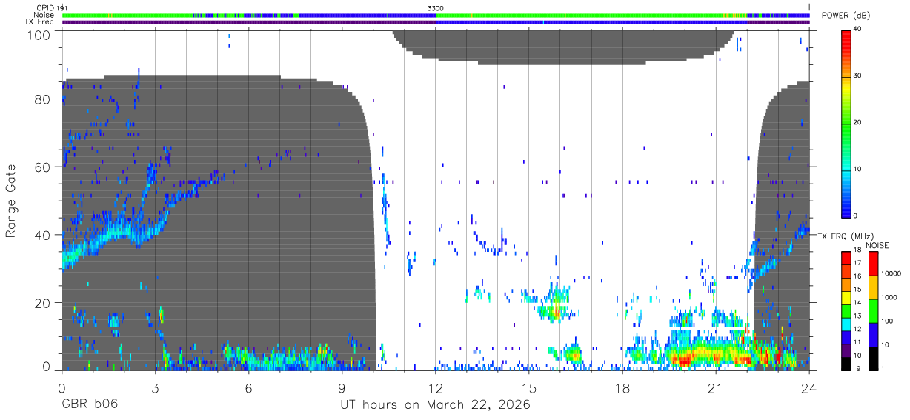Click the 100 label on NOISE scale
The image size is (910, 420).
(x=887, y=321)
